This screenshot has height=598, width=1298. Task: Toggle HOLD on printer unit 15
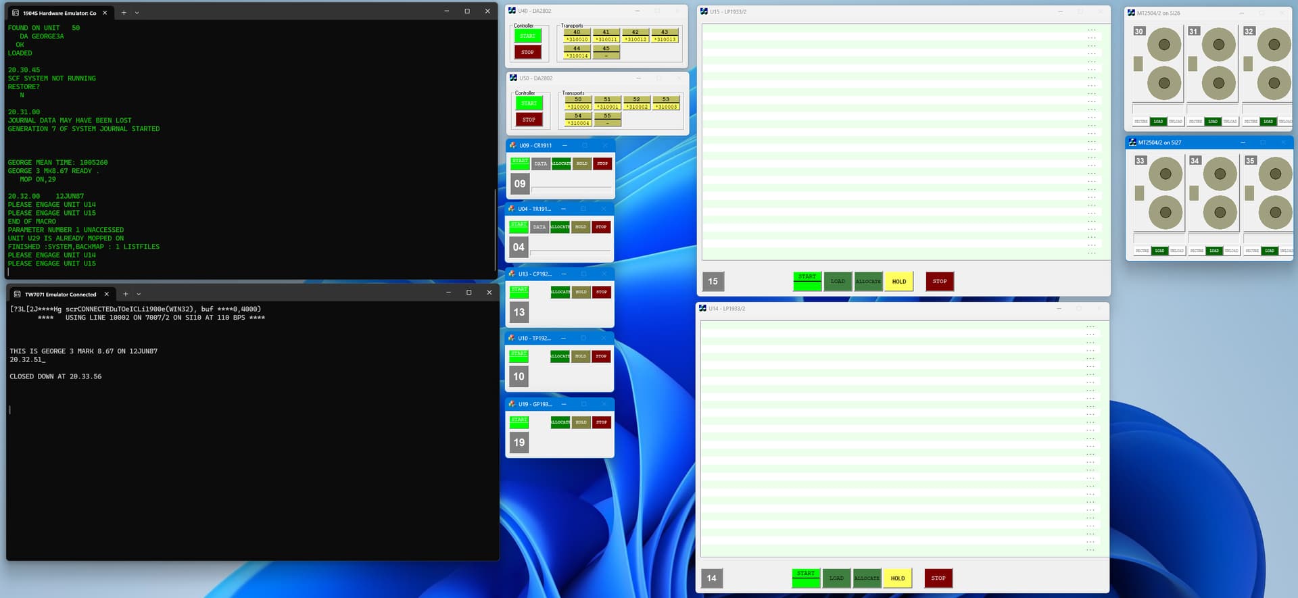click(x=898, y=282)
